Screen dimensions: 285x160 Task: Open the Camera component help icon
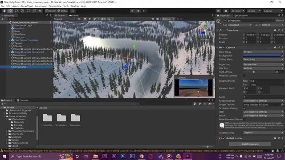click(x=275, y=48)
